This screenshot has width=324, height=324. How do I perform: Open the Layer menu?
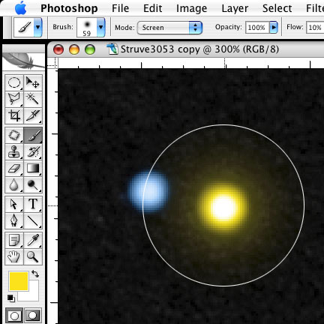coord(235,8)
